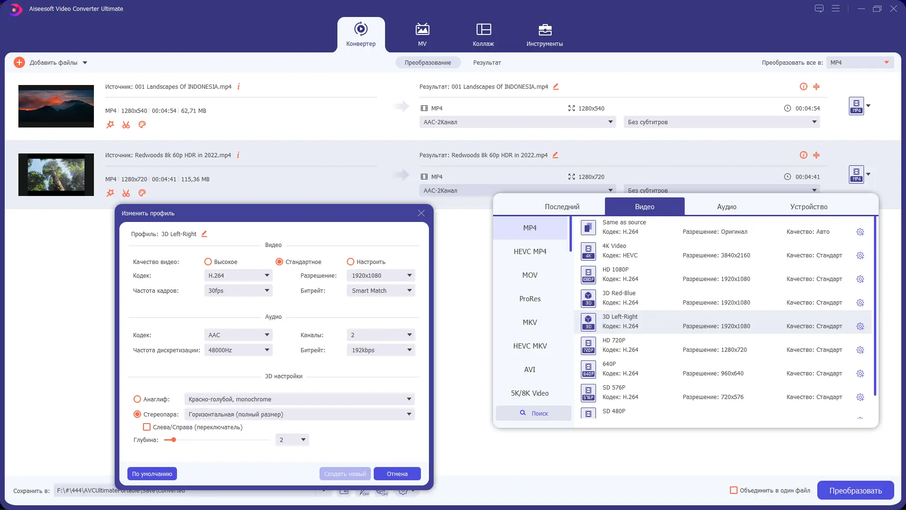906x510 pixels.
Task: Click the info icon next to Redwoods source name
Action: (238, 155)
